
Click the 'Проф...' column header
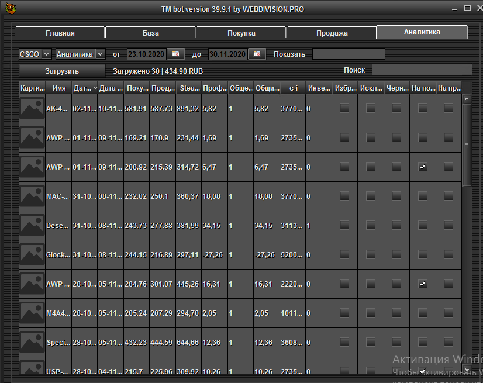pyautogui.click(x=214, y=88)
